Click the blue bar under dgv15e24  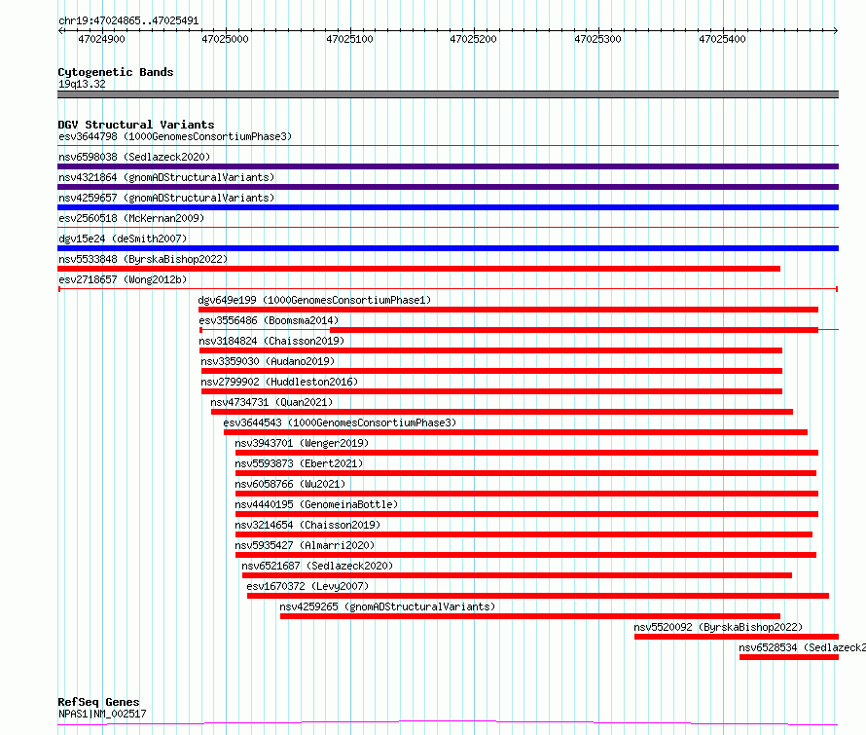[x=448, y=248]
